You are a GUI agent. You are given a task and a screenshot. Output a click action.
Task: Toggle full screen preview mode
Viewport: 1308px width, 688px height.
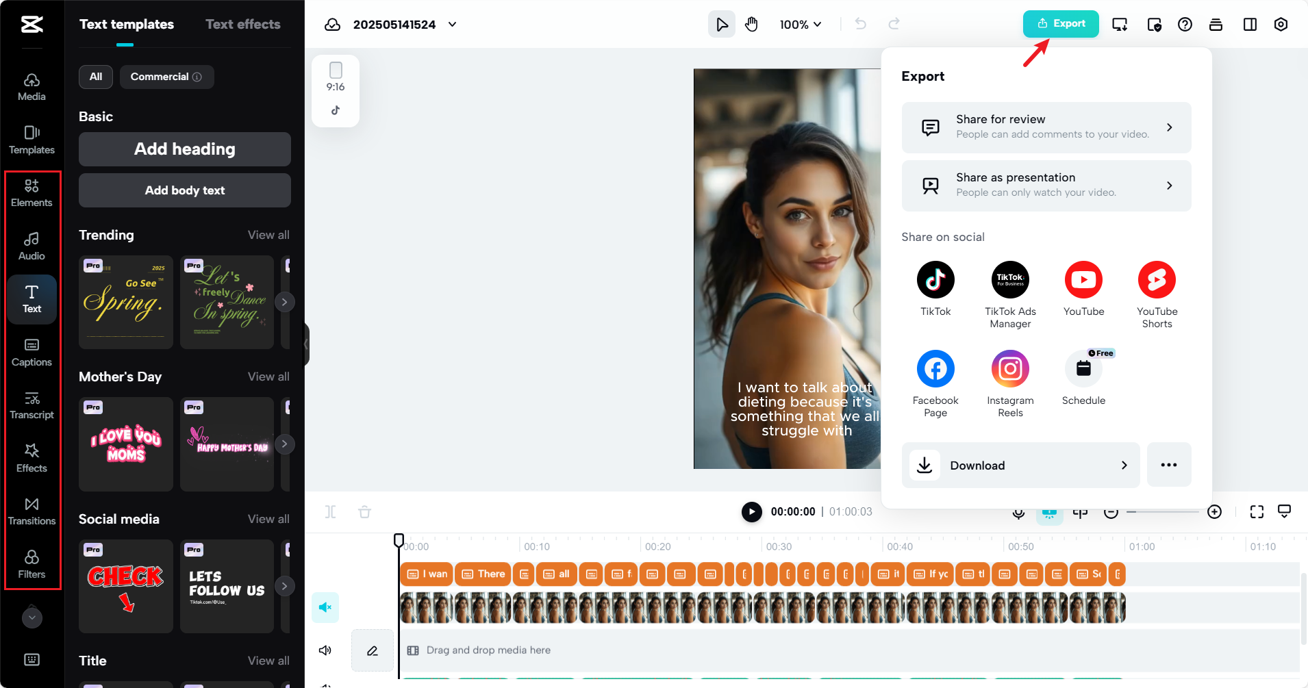click(x=1256, y=511)
